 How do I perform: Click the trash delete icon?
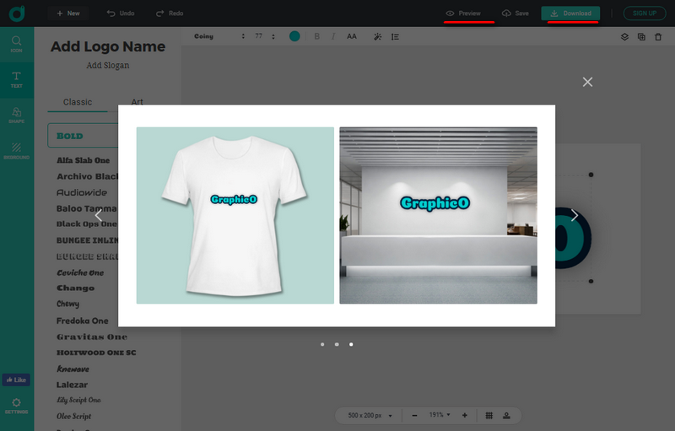click(657, 37)
